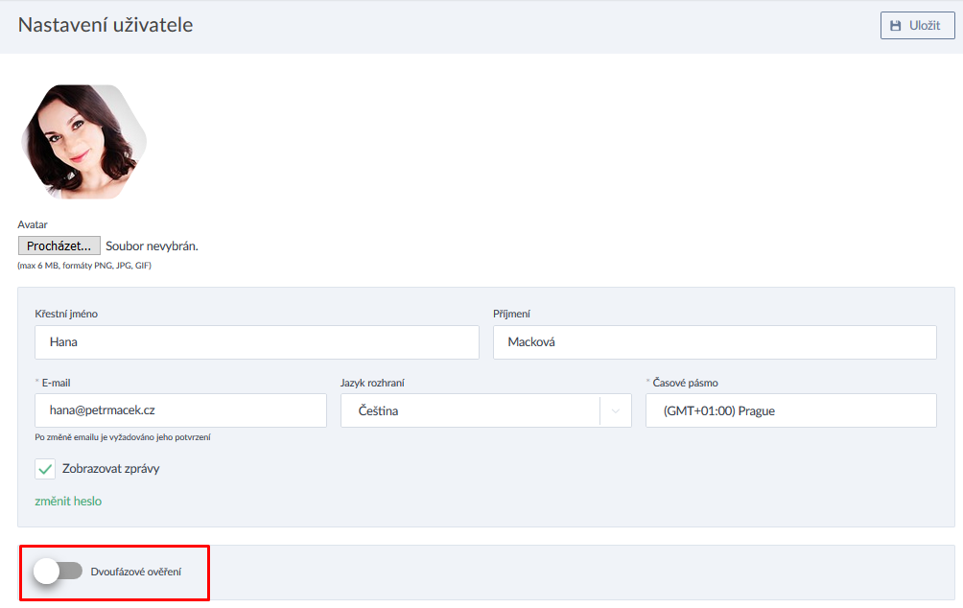Click the user avatar photo
This screenshot has width=963, height=608.
coord(83,141)
